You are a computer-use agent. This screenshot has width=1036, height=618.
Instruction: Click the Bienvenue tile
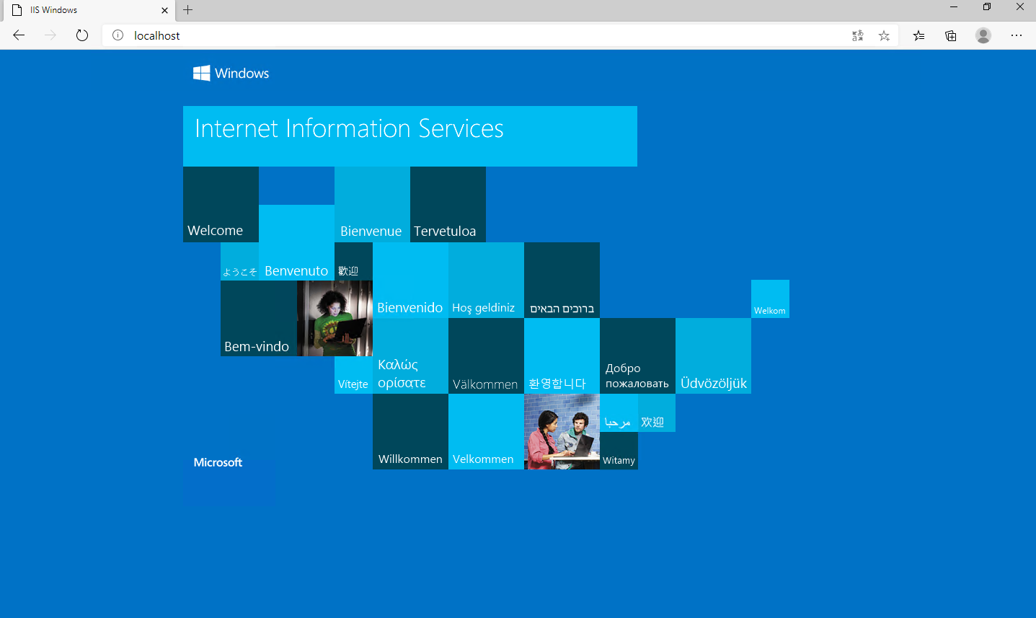pos(372,205)
